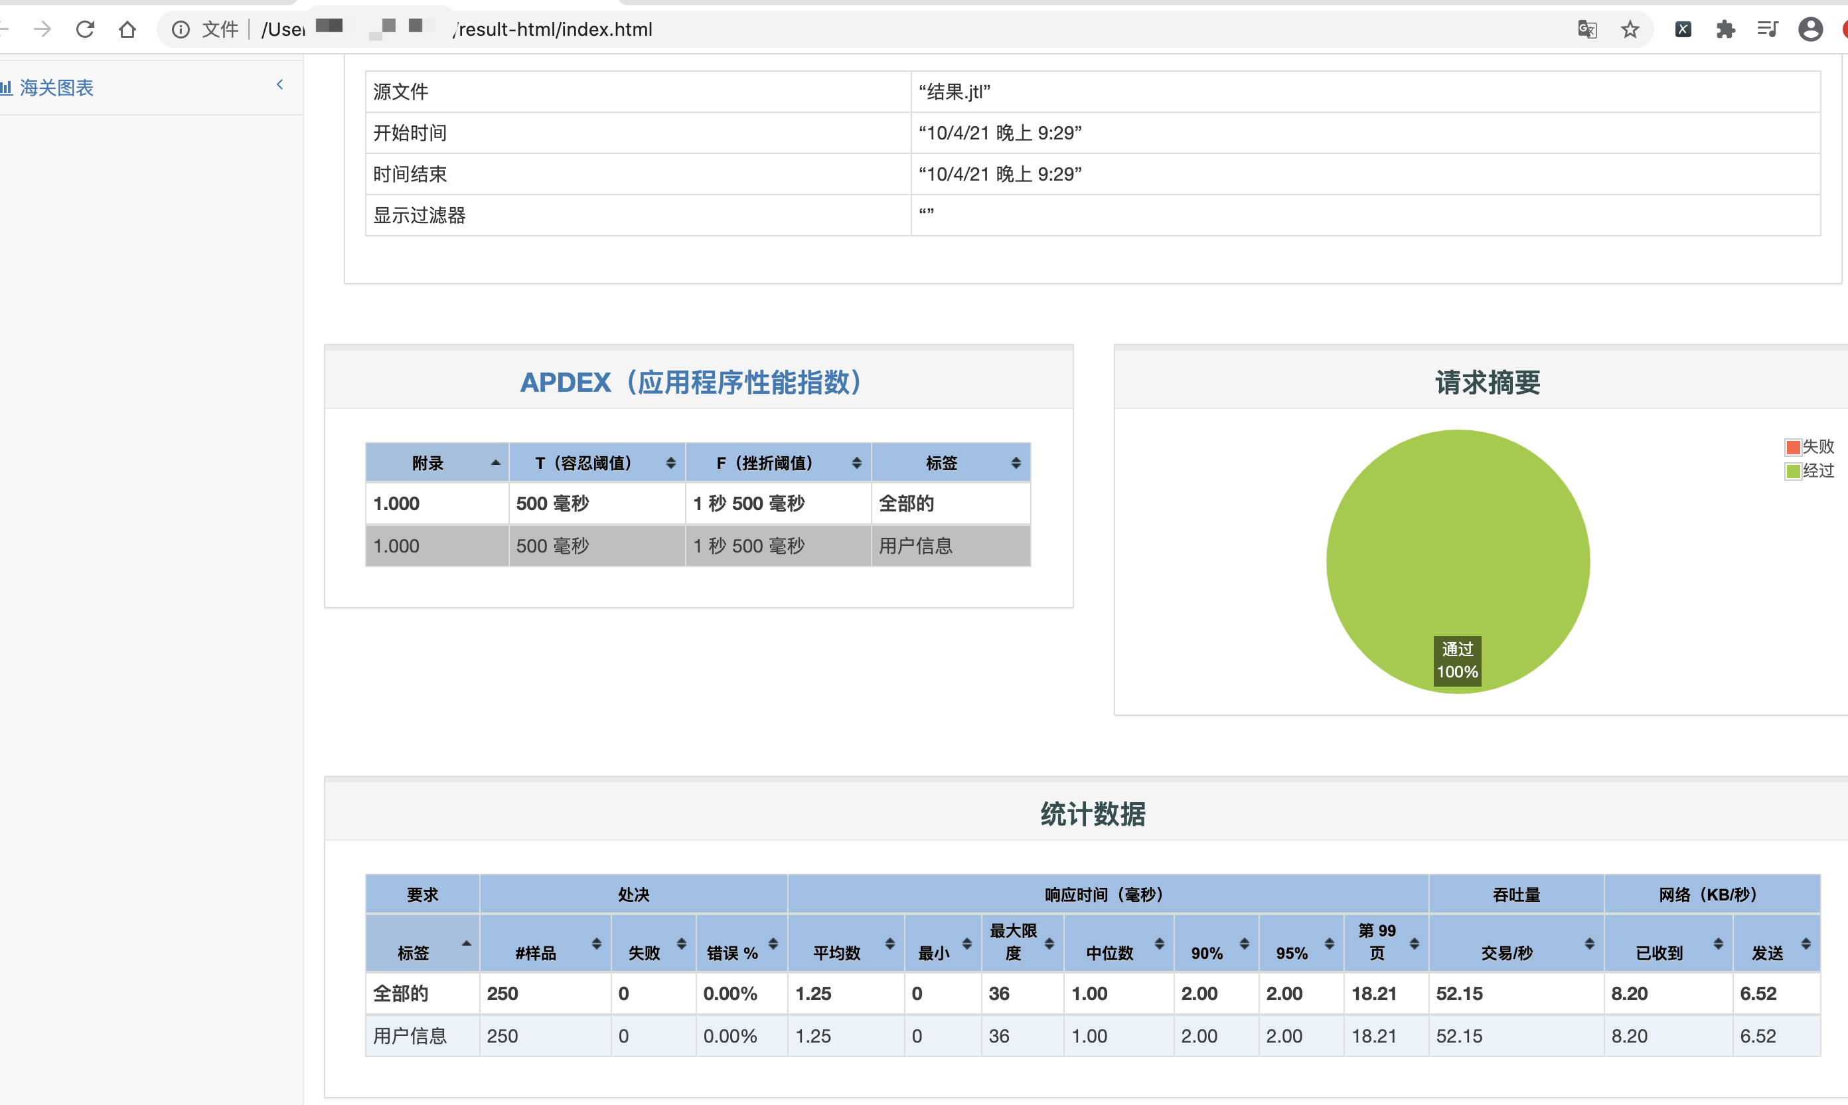The width and height of the screenshot is (1848, 1105).
Task: Sort statistics by 平均数 column
Action: (x=846, y=944)
